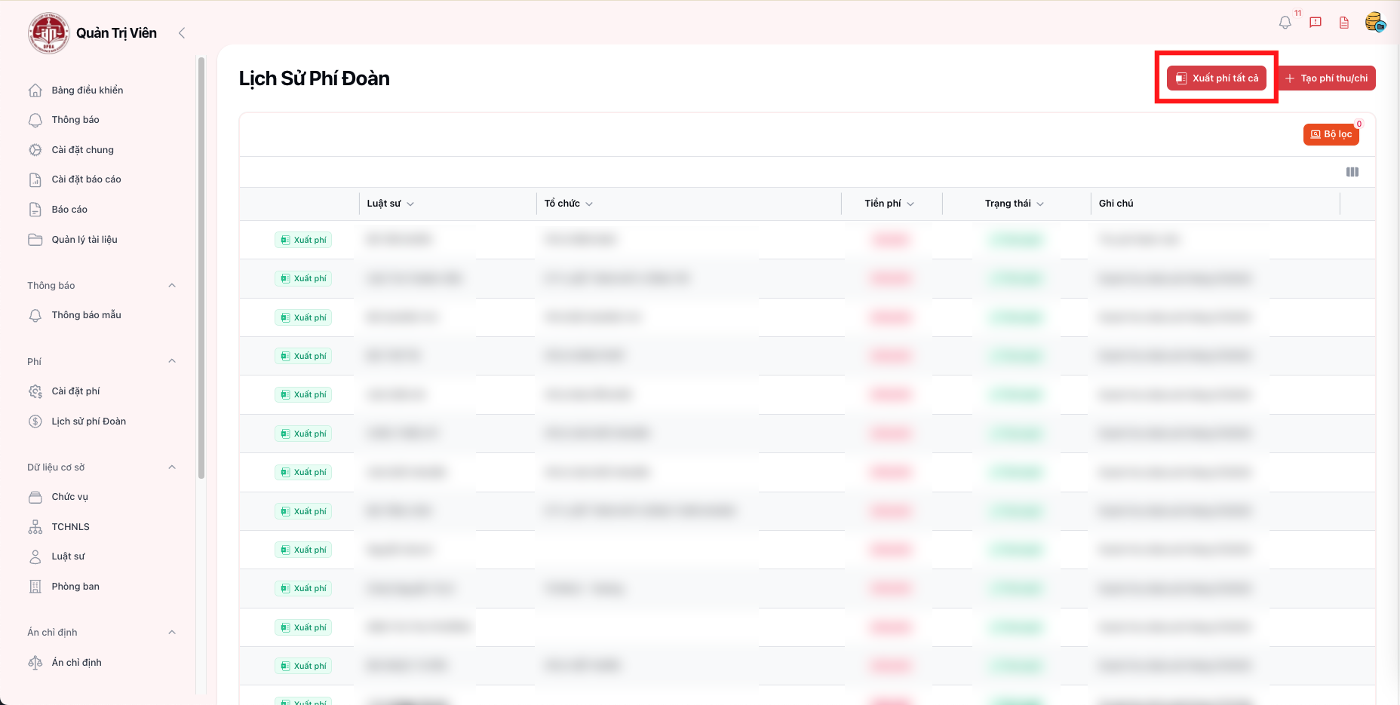Expand the Tiền phí column dropdown
1400x705 pixels.
[x=910, y=204]
